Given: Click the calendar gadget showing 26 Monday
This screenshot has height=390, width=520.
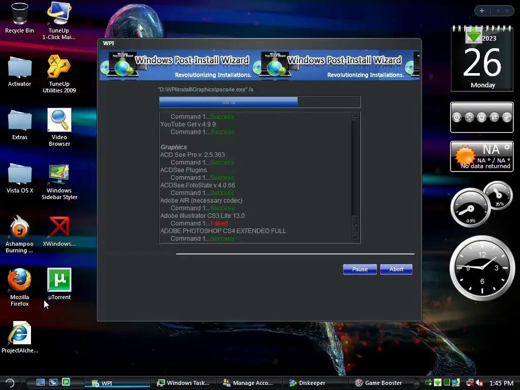Looking at the screenshot, I should 482,59.
